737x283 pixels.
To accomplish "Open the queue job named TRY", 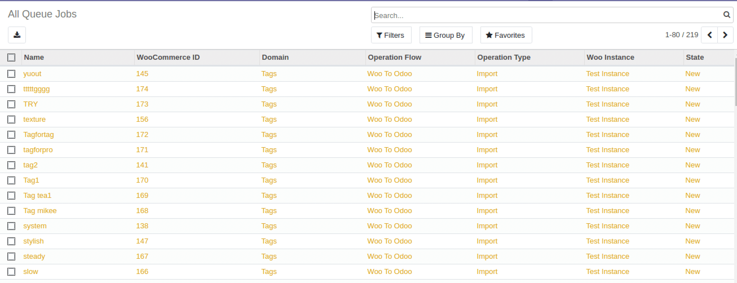I will [30, 104].
